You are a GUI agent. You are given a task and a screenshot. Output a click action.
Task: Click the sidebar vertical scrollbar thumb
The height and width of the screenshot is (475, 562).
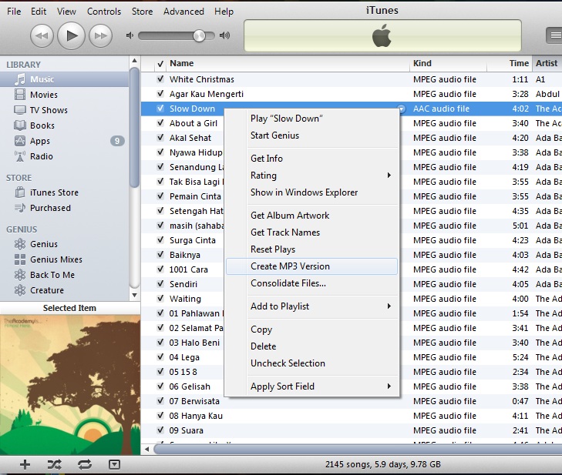click(134, 127)
